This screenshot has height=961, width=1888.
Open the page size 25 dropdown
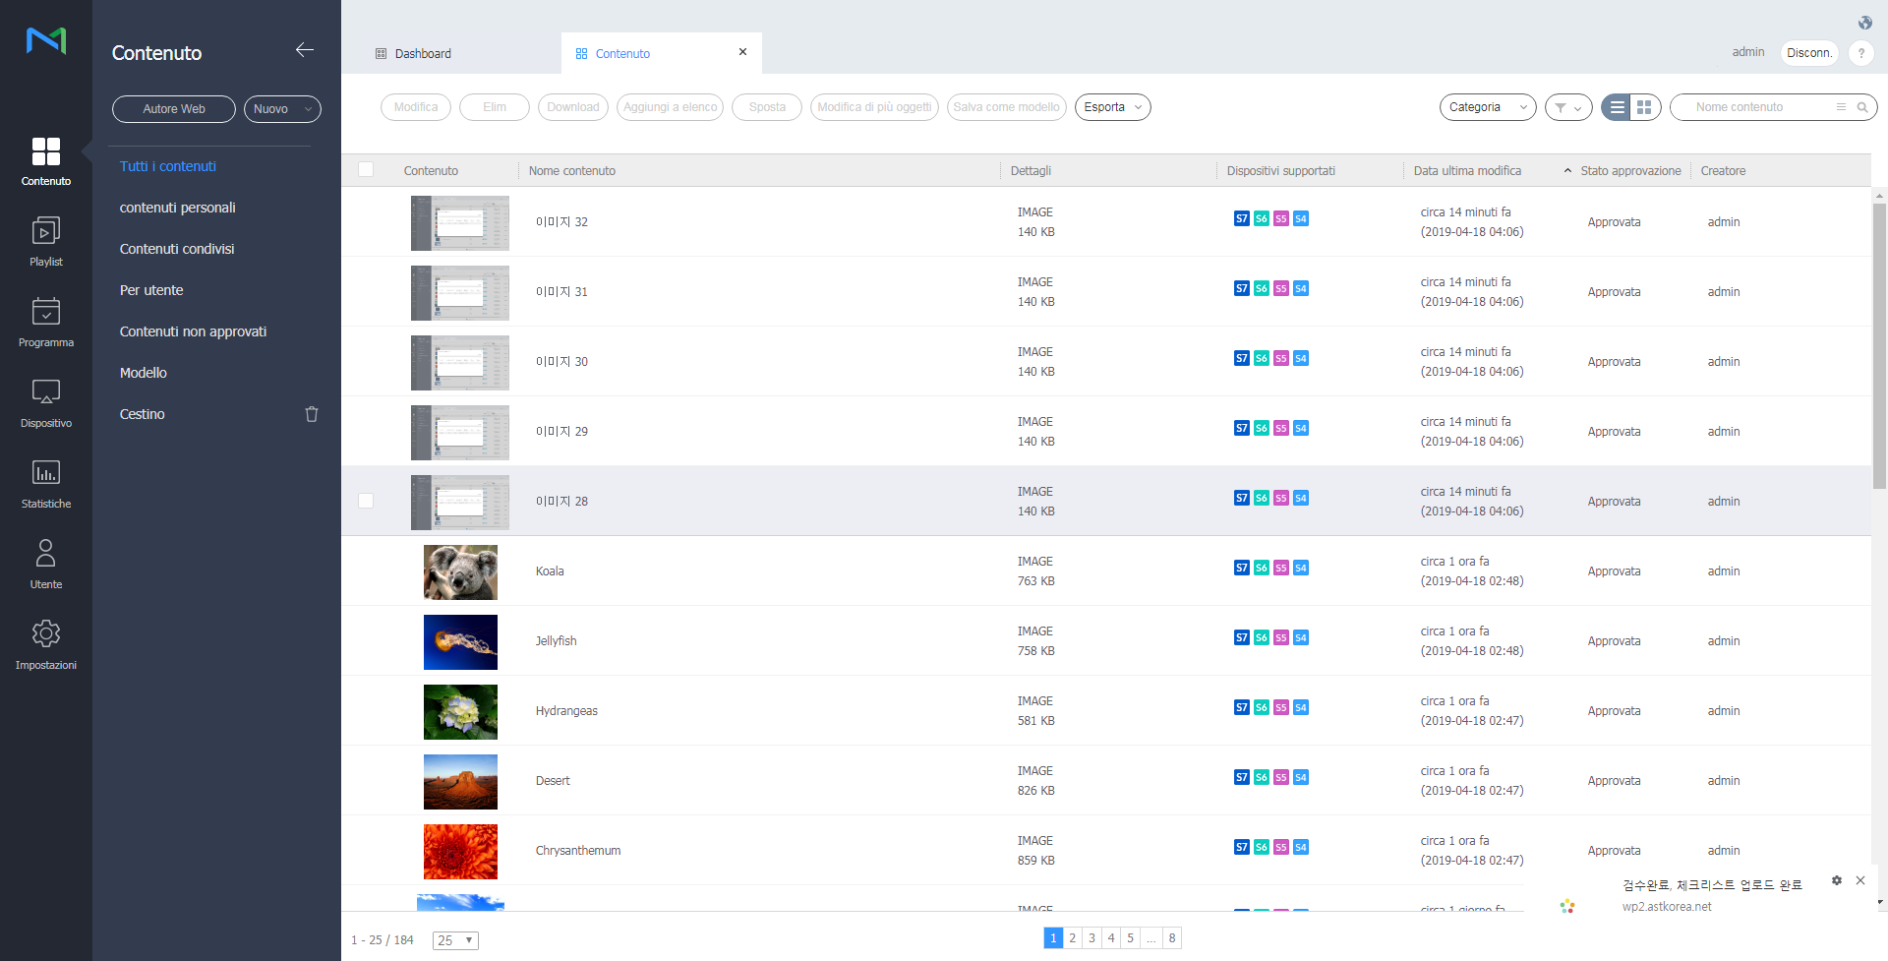(x=455, y=940)
